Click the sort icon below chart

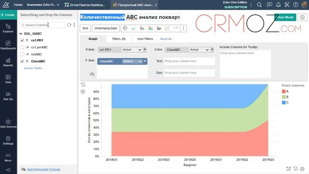point(289,169)
